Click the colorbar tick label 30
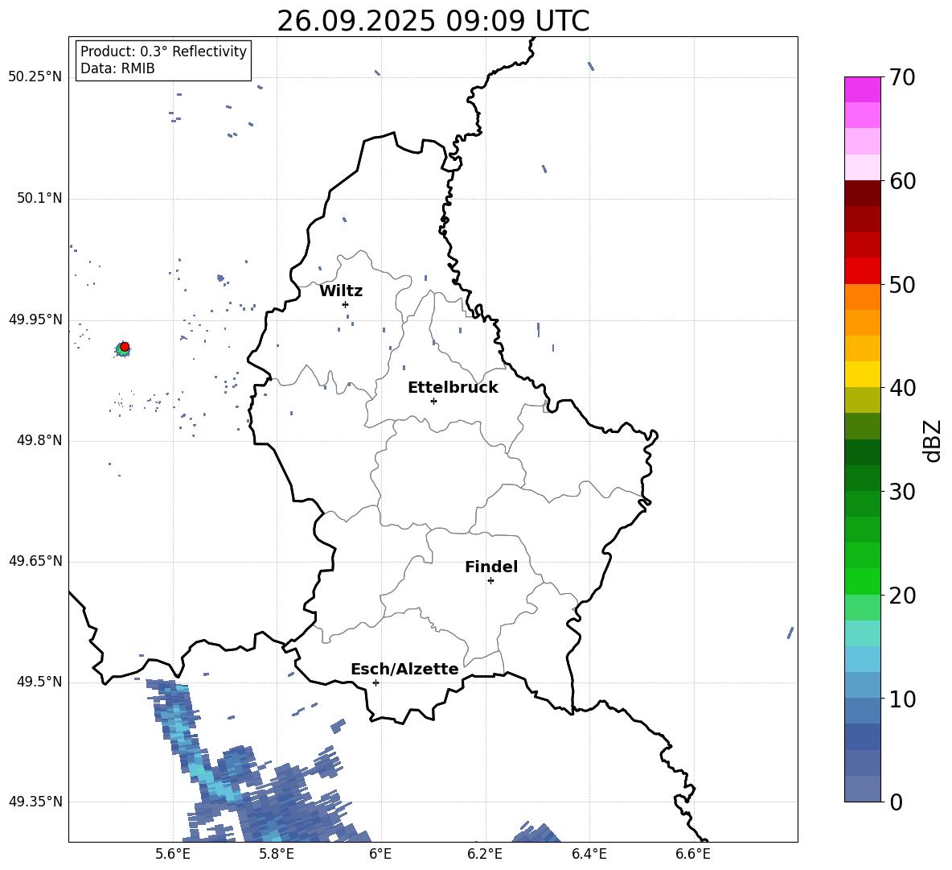 click(x=902, y=492)
